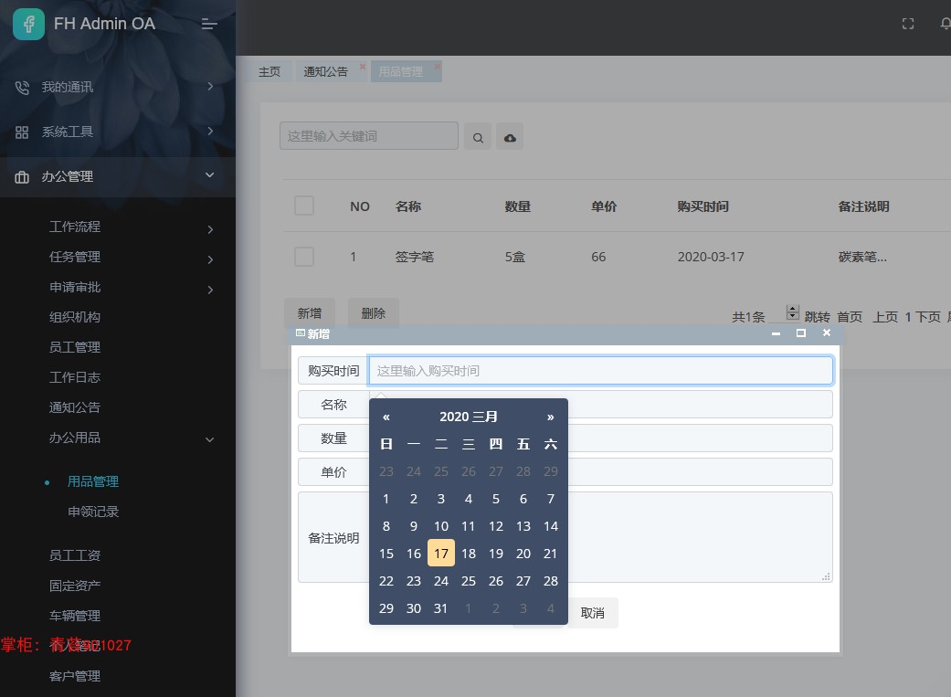The image size is (951, 697).
Task: Open 客户管理 in the sidebar
Action: (x=75, y=676)
